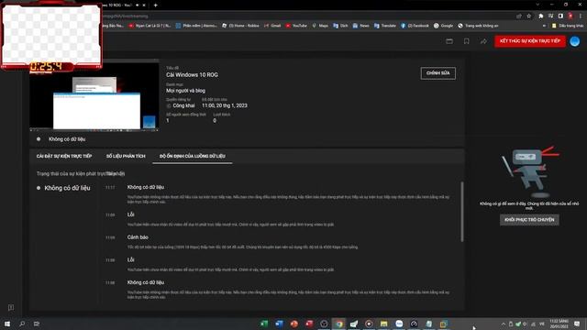Click "Mọi người và blog" category text
587x330 pixels.
[x=185, y=91]
